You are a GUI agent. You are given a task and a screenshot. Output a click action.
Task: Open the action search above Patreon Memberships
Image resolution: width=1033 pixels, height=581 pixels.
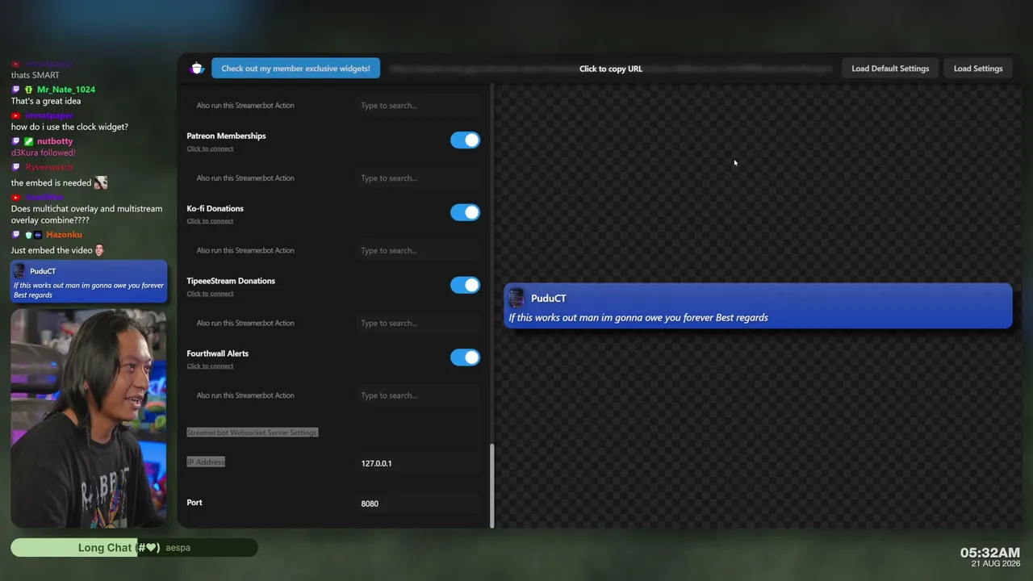[x=420, y=106]
